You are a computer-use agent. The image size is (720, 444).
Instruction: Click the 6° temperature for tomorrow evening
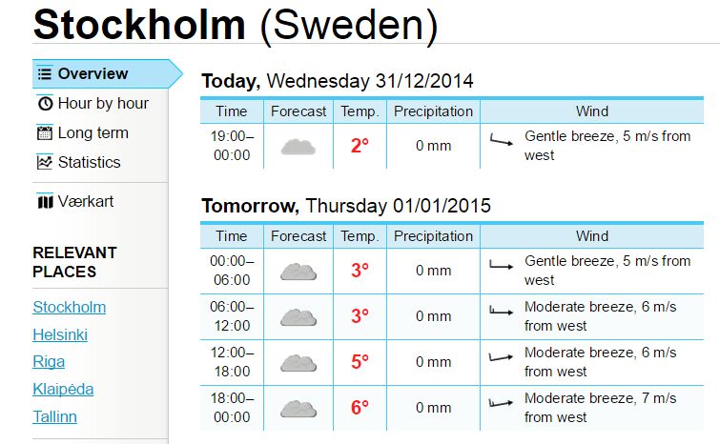360,407
